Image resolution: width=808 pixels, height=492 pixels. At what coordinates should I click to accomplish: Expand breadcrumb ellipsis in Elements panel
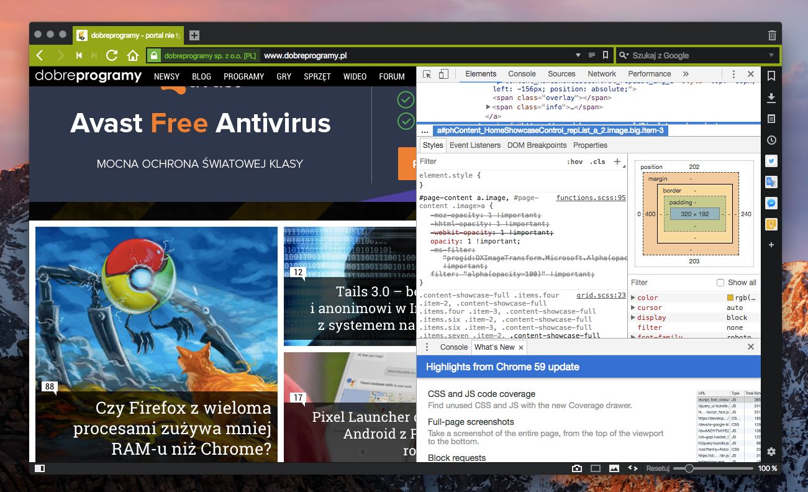[x=425, y=131]
